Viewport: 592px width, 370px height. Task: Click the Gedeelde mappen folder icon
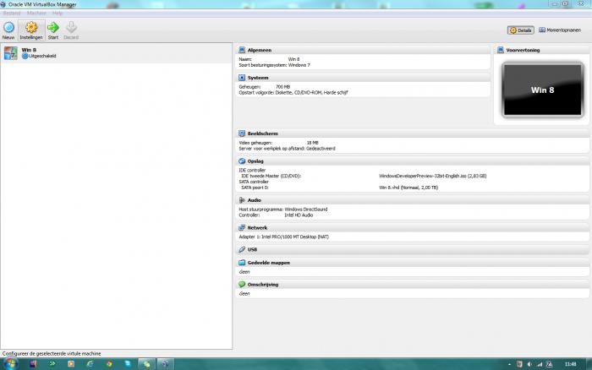coord(242,263)
